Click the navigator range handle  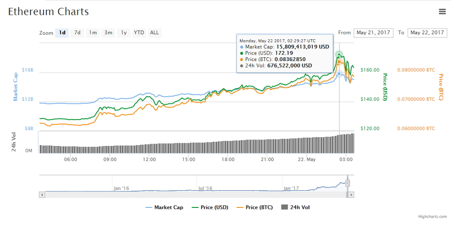pos(348,183)
